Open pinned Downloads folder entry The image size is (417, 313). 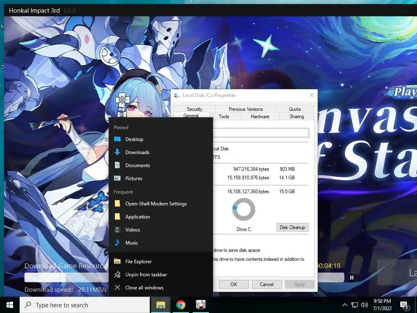tap(160, 152)
